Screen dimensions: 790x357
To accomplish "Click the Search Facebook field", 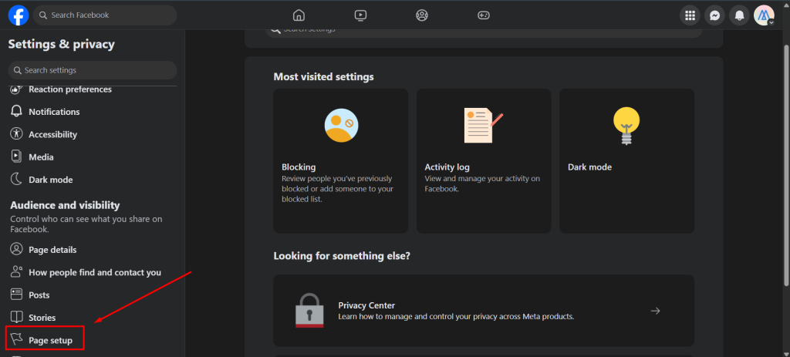I will [105, 15].
